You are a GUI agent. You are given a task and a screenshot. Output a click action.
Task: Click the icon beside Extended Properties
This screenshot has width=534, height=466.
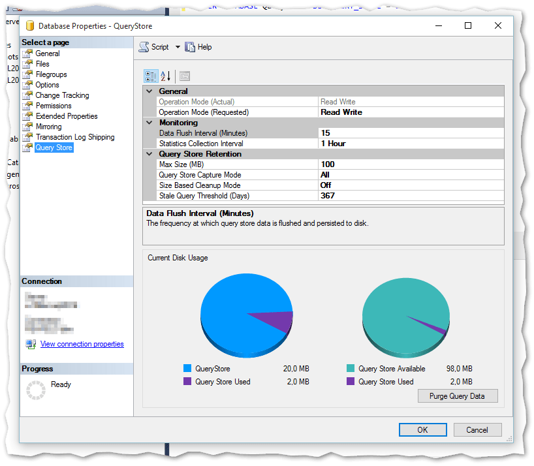pos(27,116)
